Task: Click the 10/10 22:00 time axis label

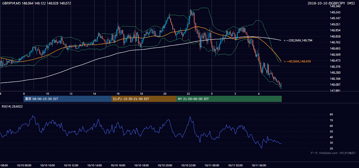Action: coord(188,165)
